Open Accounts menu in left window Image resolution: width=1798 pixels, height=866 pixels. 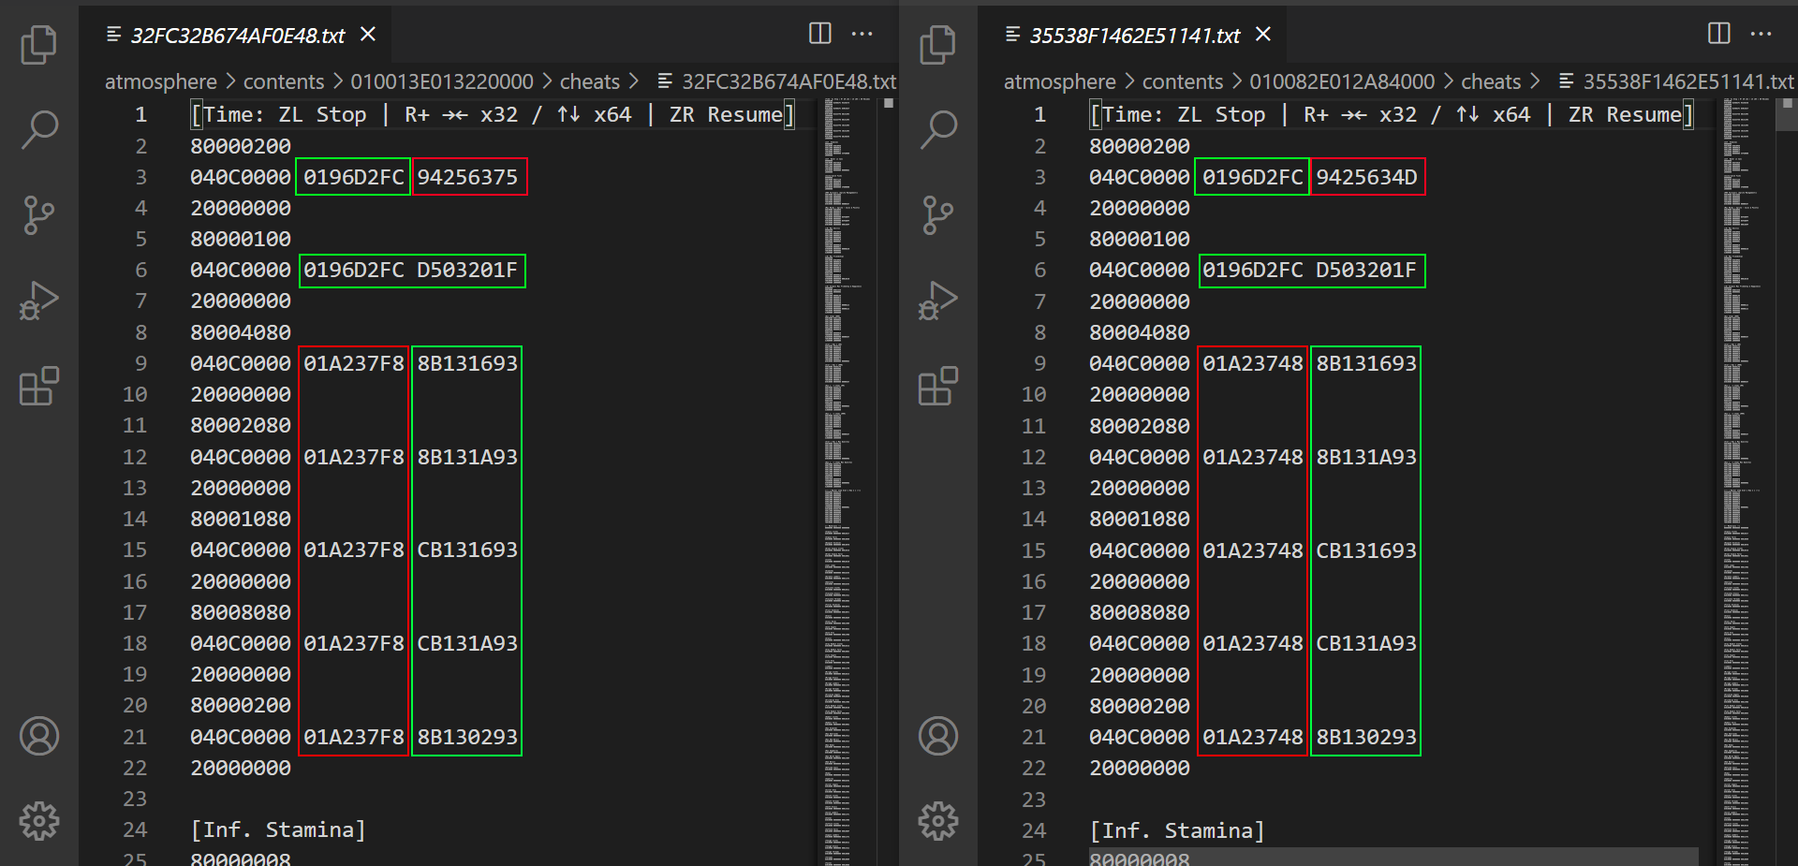click(39, 736)
